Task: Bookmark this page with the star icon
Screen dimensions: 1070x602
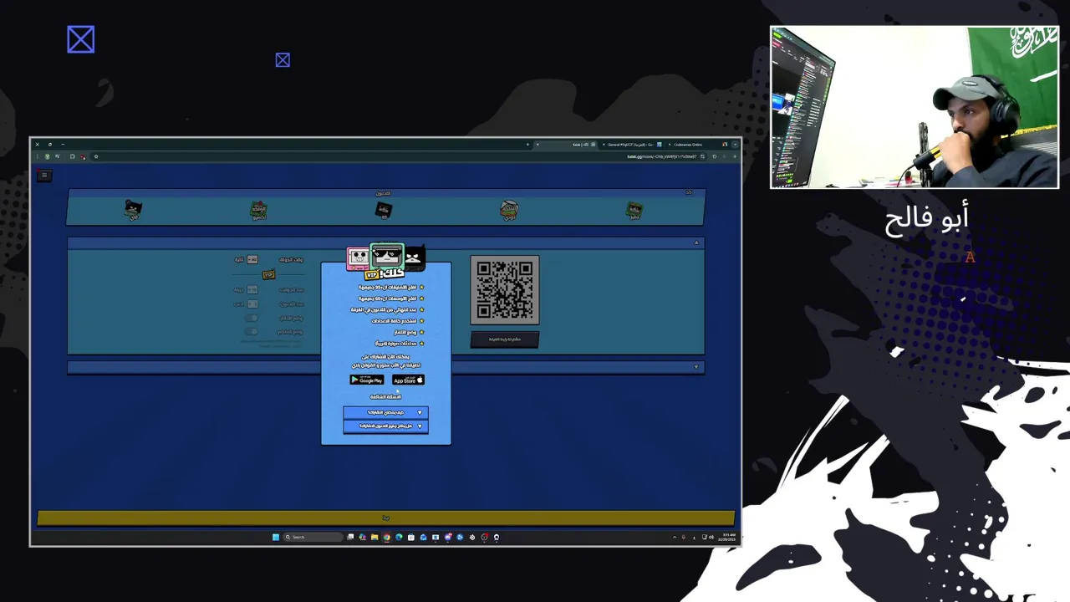Action: click(96, 156)
